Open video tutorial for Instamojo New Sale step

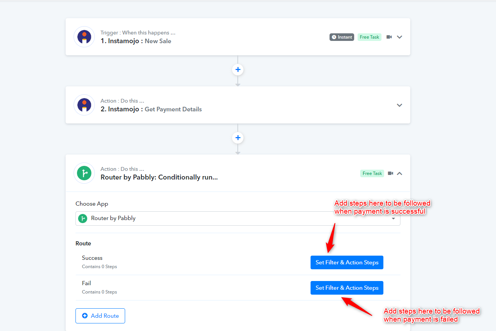click(389, 37)
